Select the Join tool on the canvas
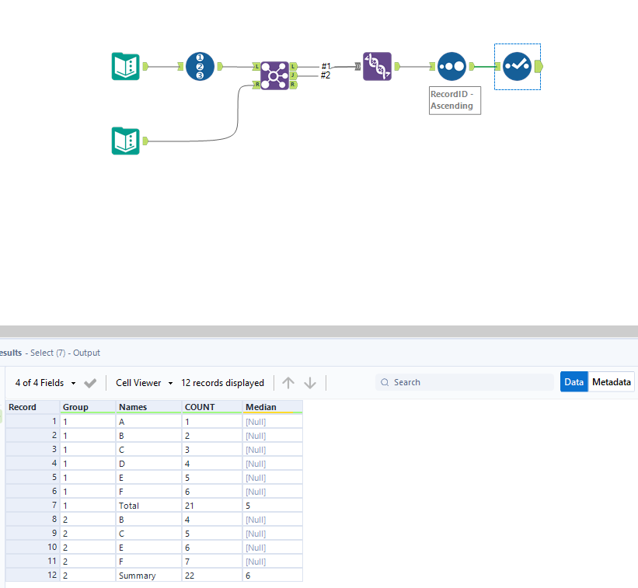The width and height of the screenshot is (638, 588). pos(276,75)
